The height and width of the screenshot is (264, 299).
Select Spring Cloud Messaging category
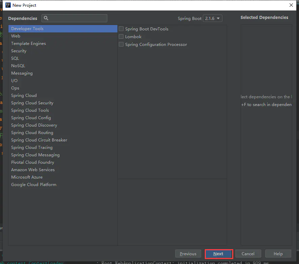[x=63, y=155]
